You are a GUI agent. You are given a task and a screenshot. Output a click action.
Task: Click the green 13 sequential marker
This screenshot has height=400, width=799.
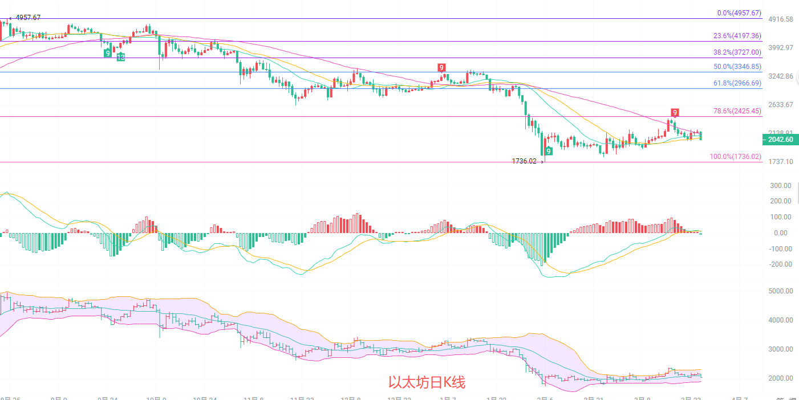[x=121, y=58]
